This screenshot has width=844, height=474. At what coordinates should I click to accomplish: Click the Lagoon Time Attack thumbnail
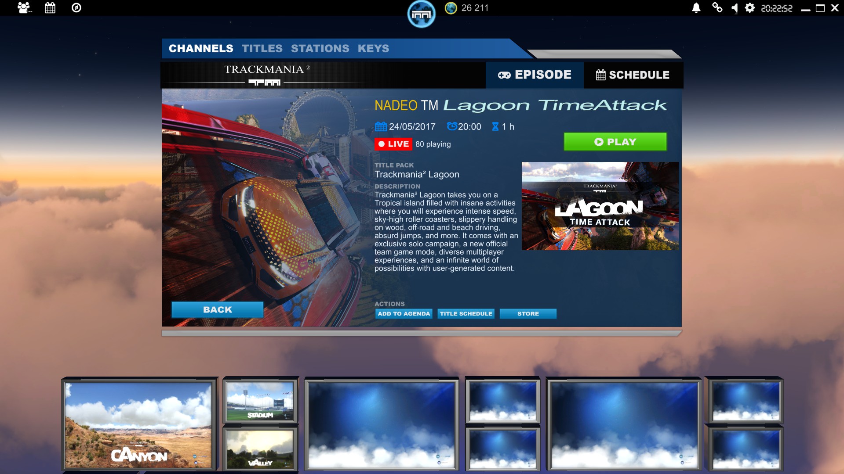point(600,206)
